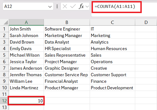Select column D header
The image size is (157, 110).
click(x=146, y=22)
